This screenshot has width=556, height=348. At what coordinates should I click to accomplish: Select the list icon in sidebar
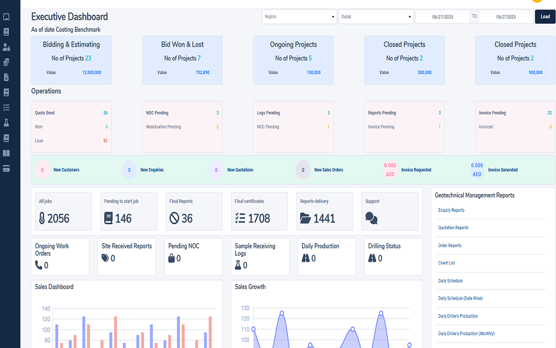pos(6,107)
